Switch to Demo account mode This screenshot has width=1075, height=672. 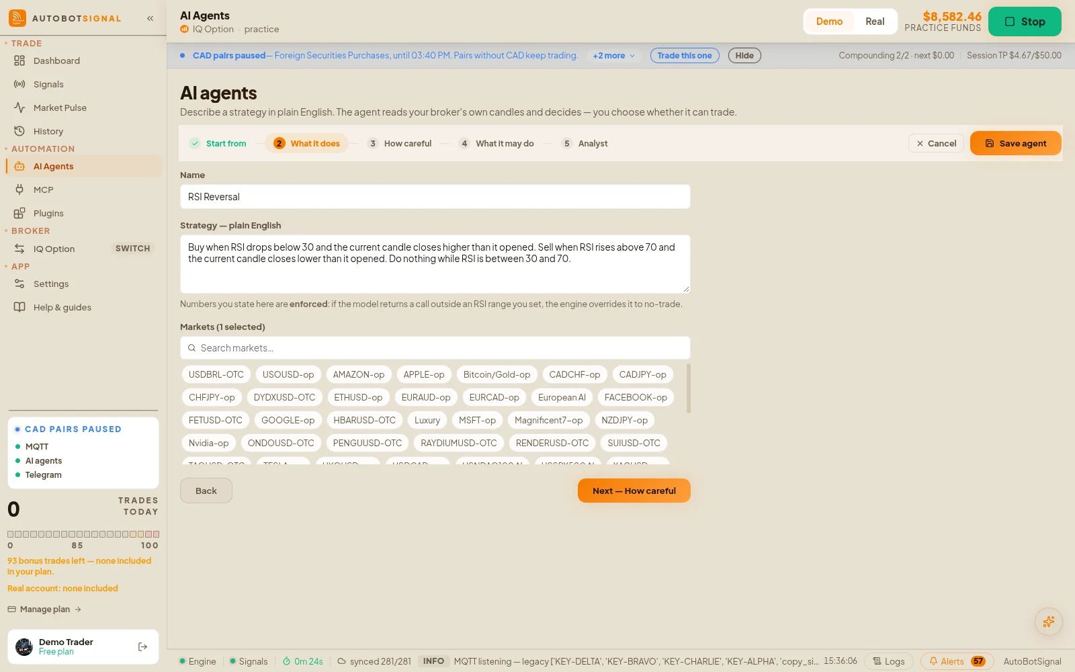click(x=829, y=22)
